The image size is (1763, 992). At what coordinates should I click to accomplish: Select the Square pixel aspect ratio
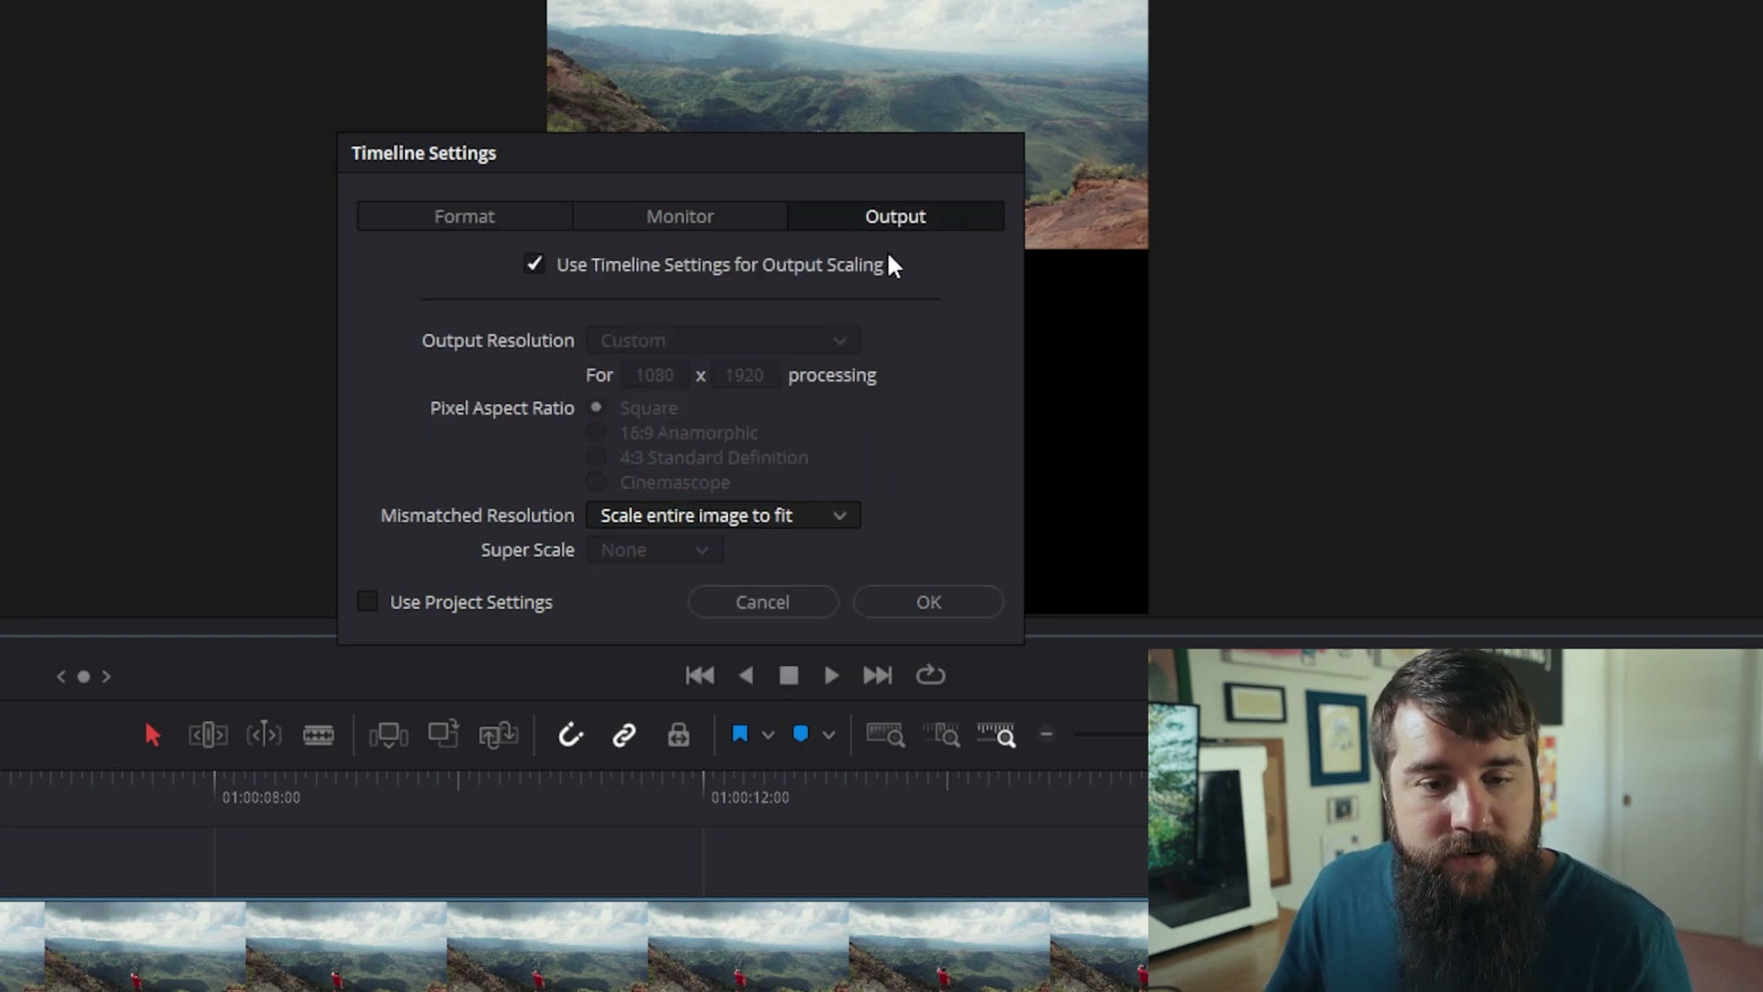point(596,407)
